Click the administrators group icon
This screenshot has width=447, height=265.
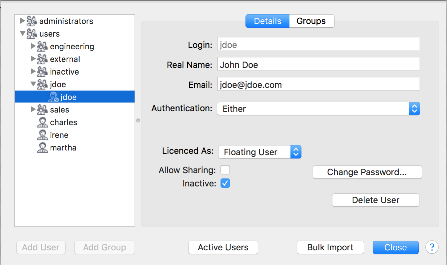coord(31,21)
